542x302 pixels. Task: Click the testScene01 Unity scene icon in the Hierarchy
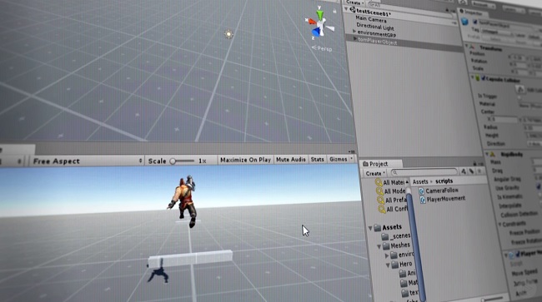pyautogui.click(x=353, y=10)
